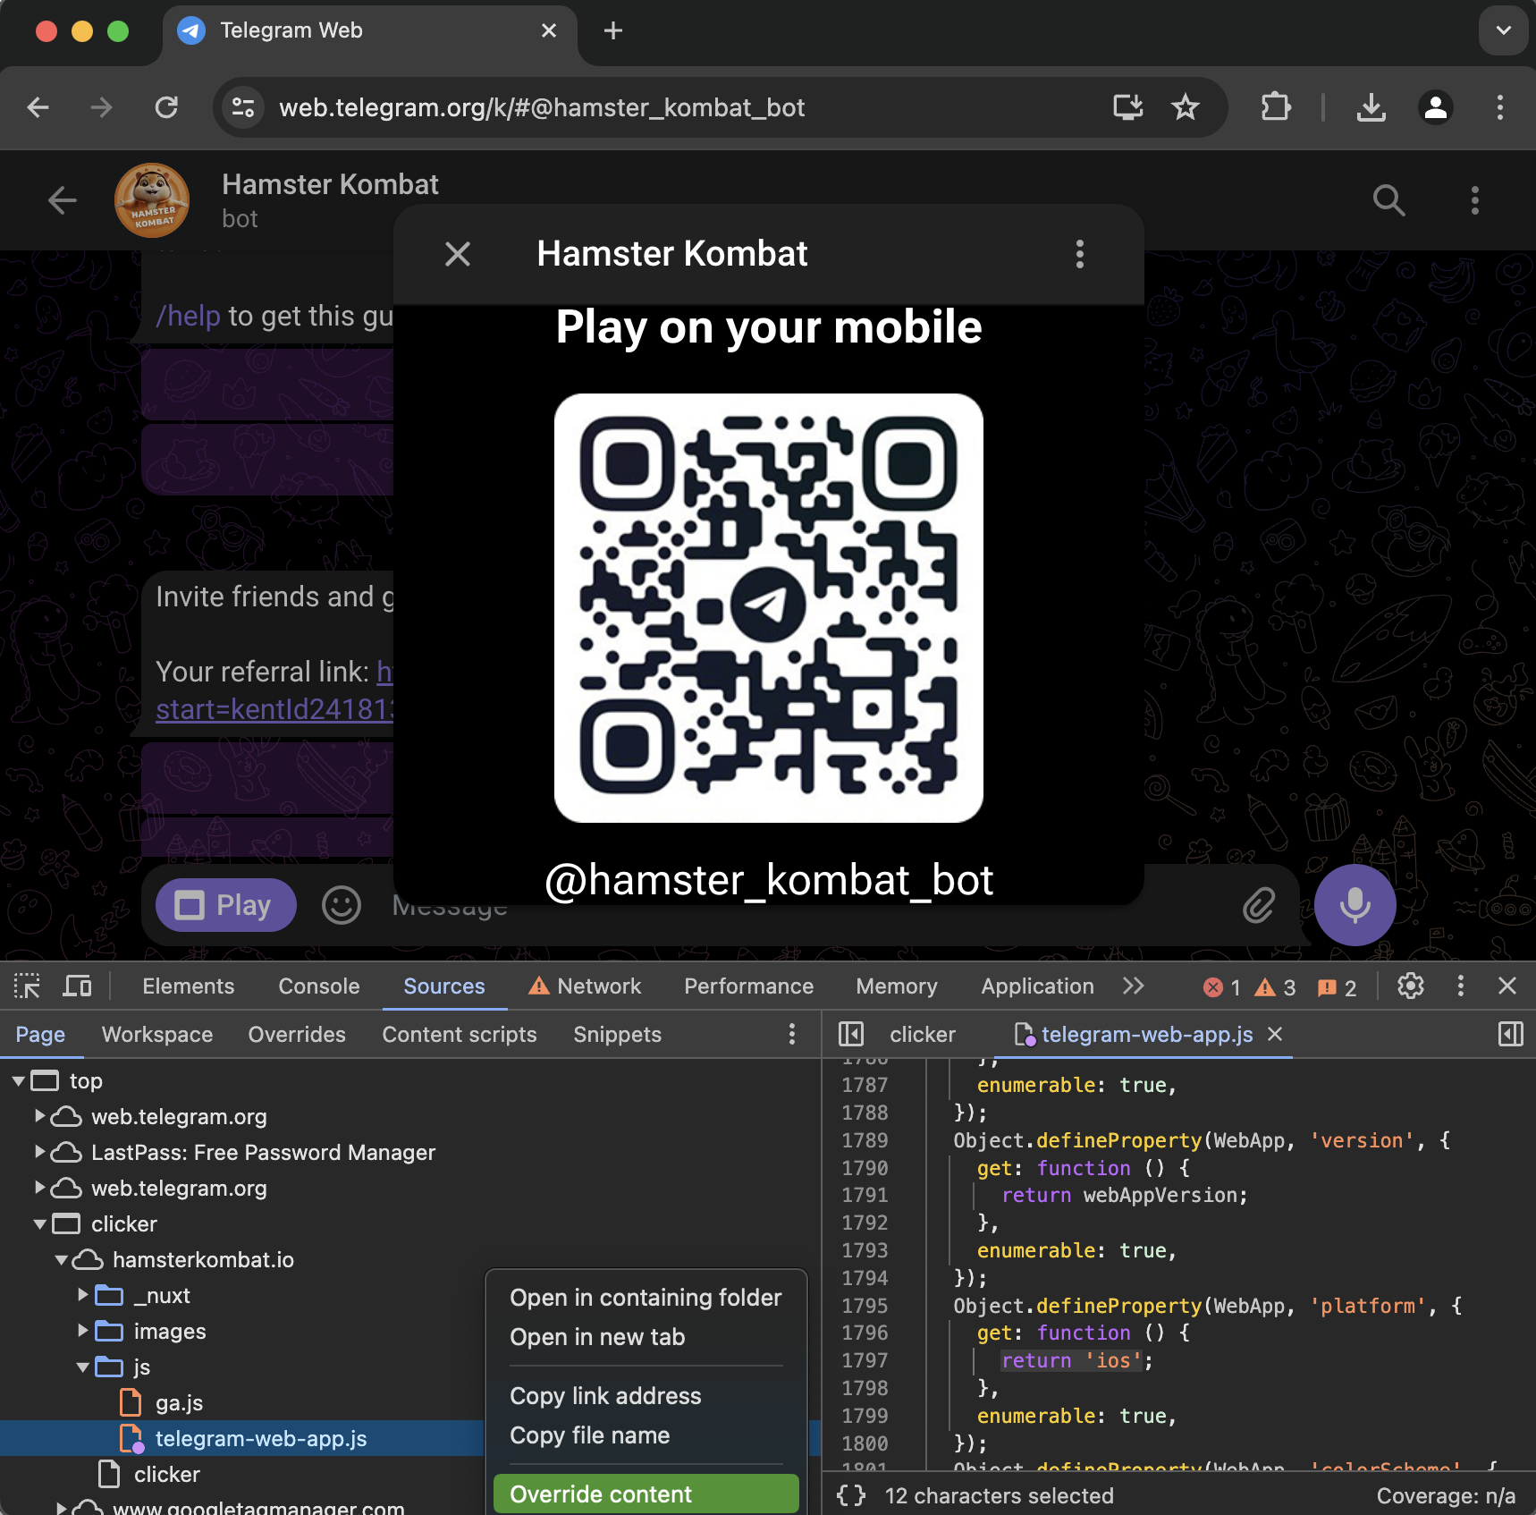Image resolution: width=1536 pixels, height=1515 pixels.
Task: Show more DevTools panels chevron
Action: [x=1134, y=986]
